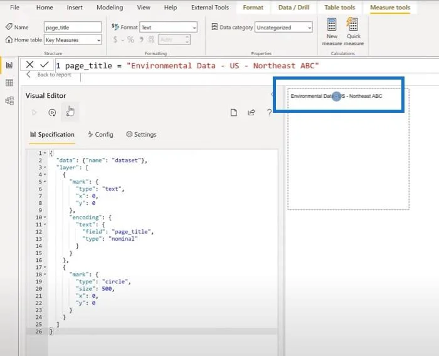Click the decimal places Auto stepper
Screen dimensions: 439x356
174,39
